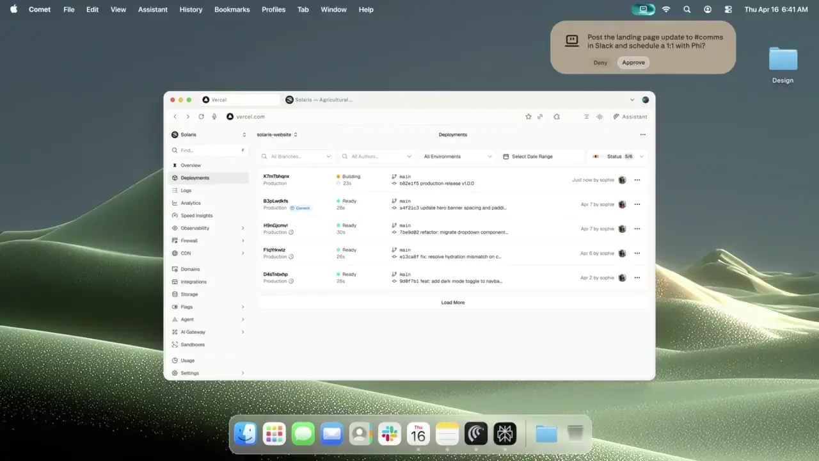Load More deployments
This screenshot has height=461, width=819.
pyautogui.click(x=453, y=302)
